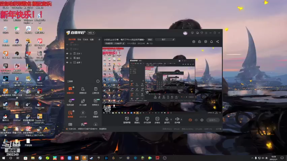Open the taskbar clock and date
The height and width of the screenshot is (161, 287).
274,158
